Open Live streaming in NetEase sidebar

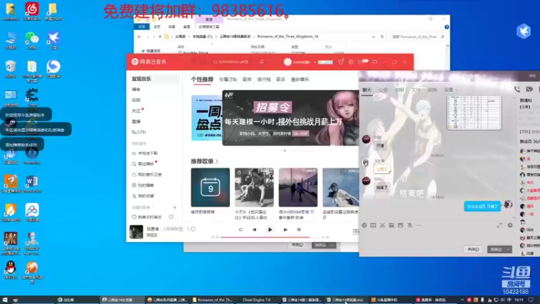pos(136,122)
